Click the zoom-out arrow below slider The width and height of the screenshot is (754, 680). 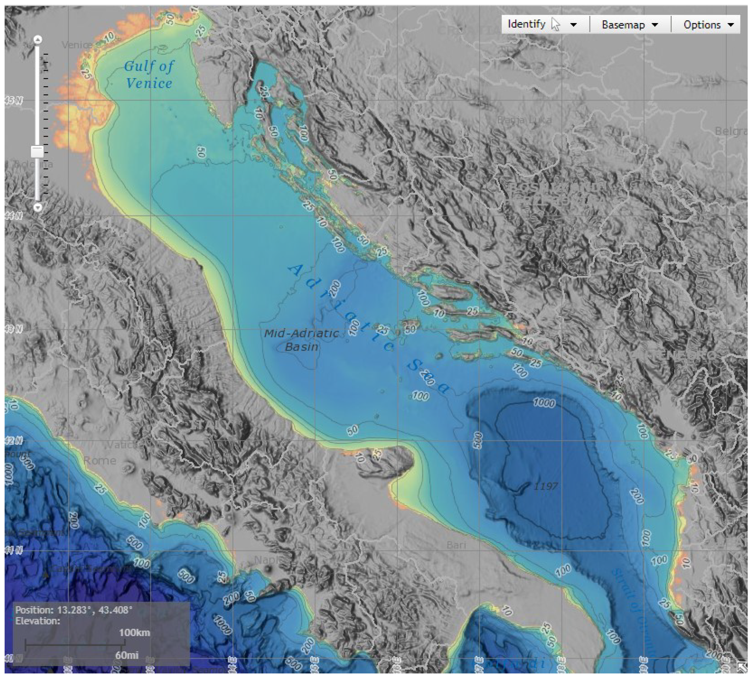click(38, 207)
